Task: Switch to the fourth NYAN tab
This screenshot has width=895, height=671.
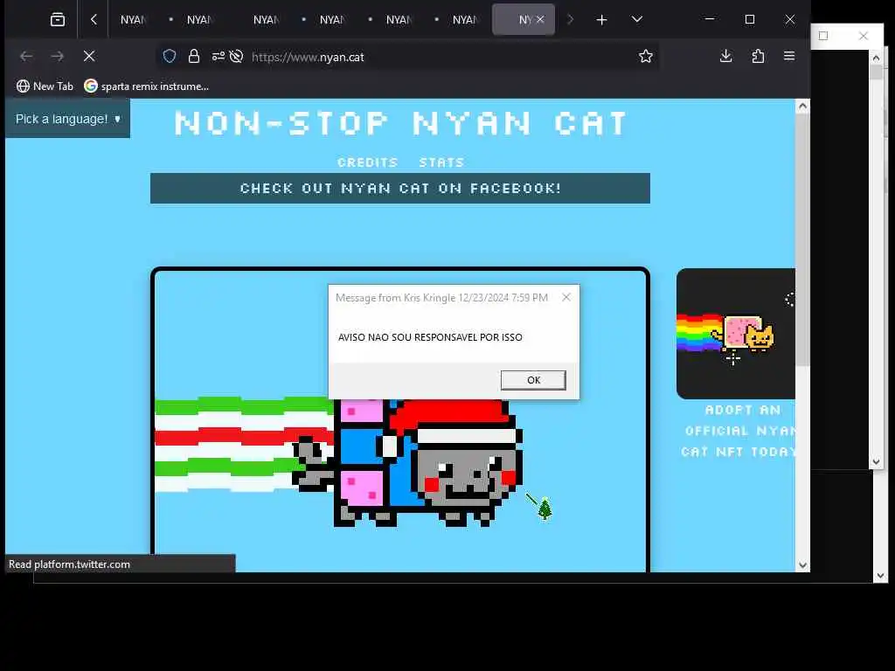Action: (331, 20)
